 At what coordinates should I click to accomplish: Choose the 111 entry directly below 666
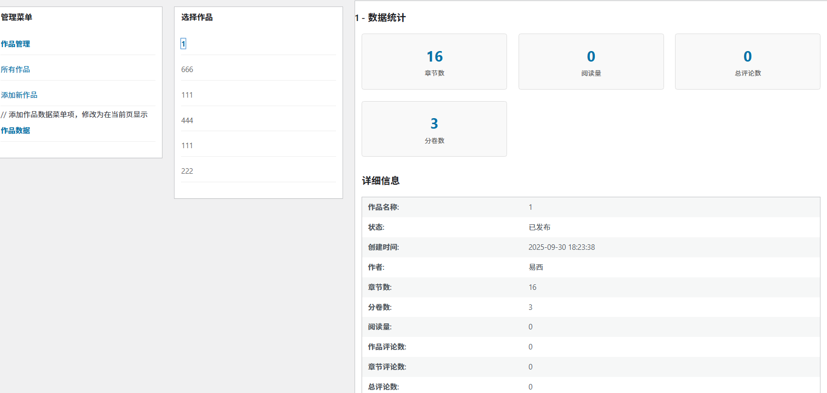point(187,95)
